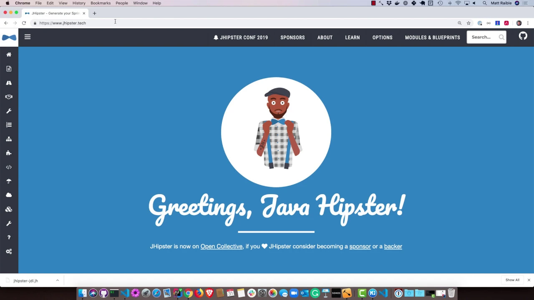
Task: Click the sitemap icon in sidebar
Action: [x=9, y=139]
